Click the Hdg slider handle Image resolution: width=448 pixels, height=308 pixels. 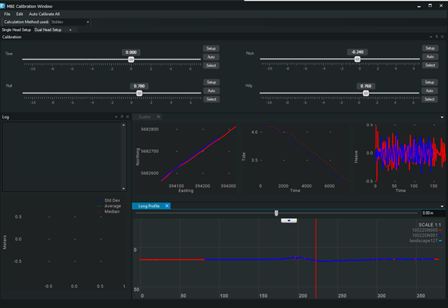tap(365, 93)
